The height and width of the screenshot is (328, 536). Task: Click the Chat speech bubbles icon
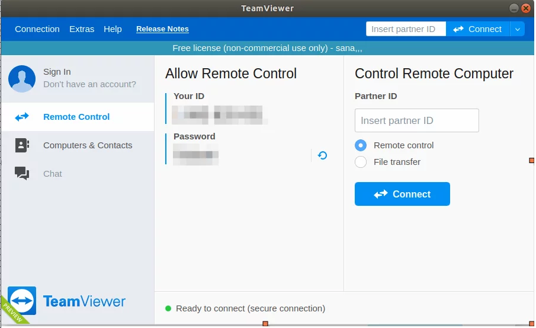tap(22, 173)
